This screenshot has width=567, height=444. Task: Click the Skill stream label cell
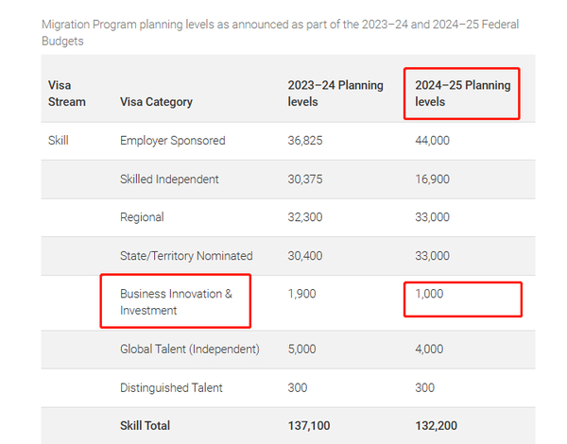59,141
